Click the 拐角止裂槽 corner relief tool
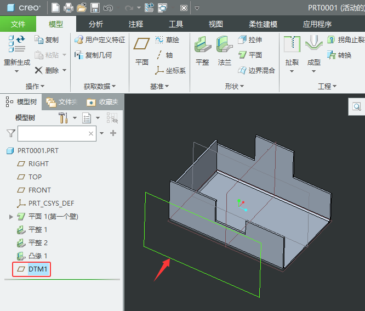The width and height of the screenshot is (365, 311). point(346,40)
